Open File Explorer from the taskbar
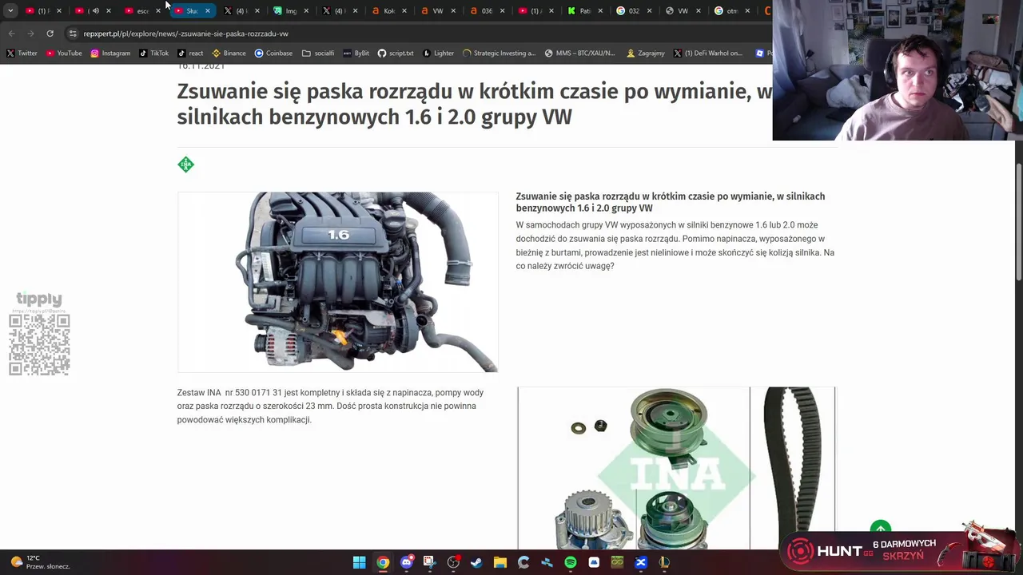The image size is (1023, 575). [x=500, y=562]
